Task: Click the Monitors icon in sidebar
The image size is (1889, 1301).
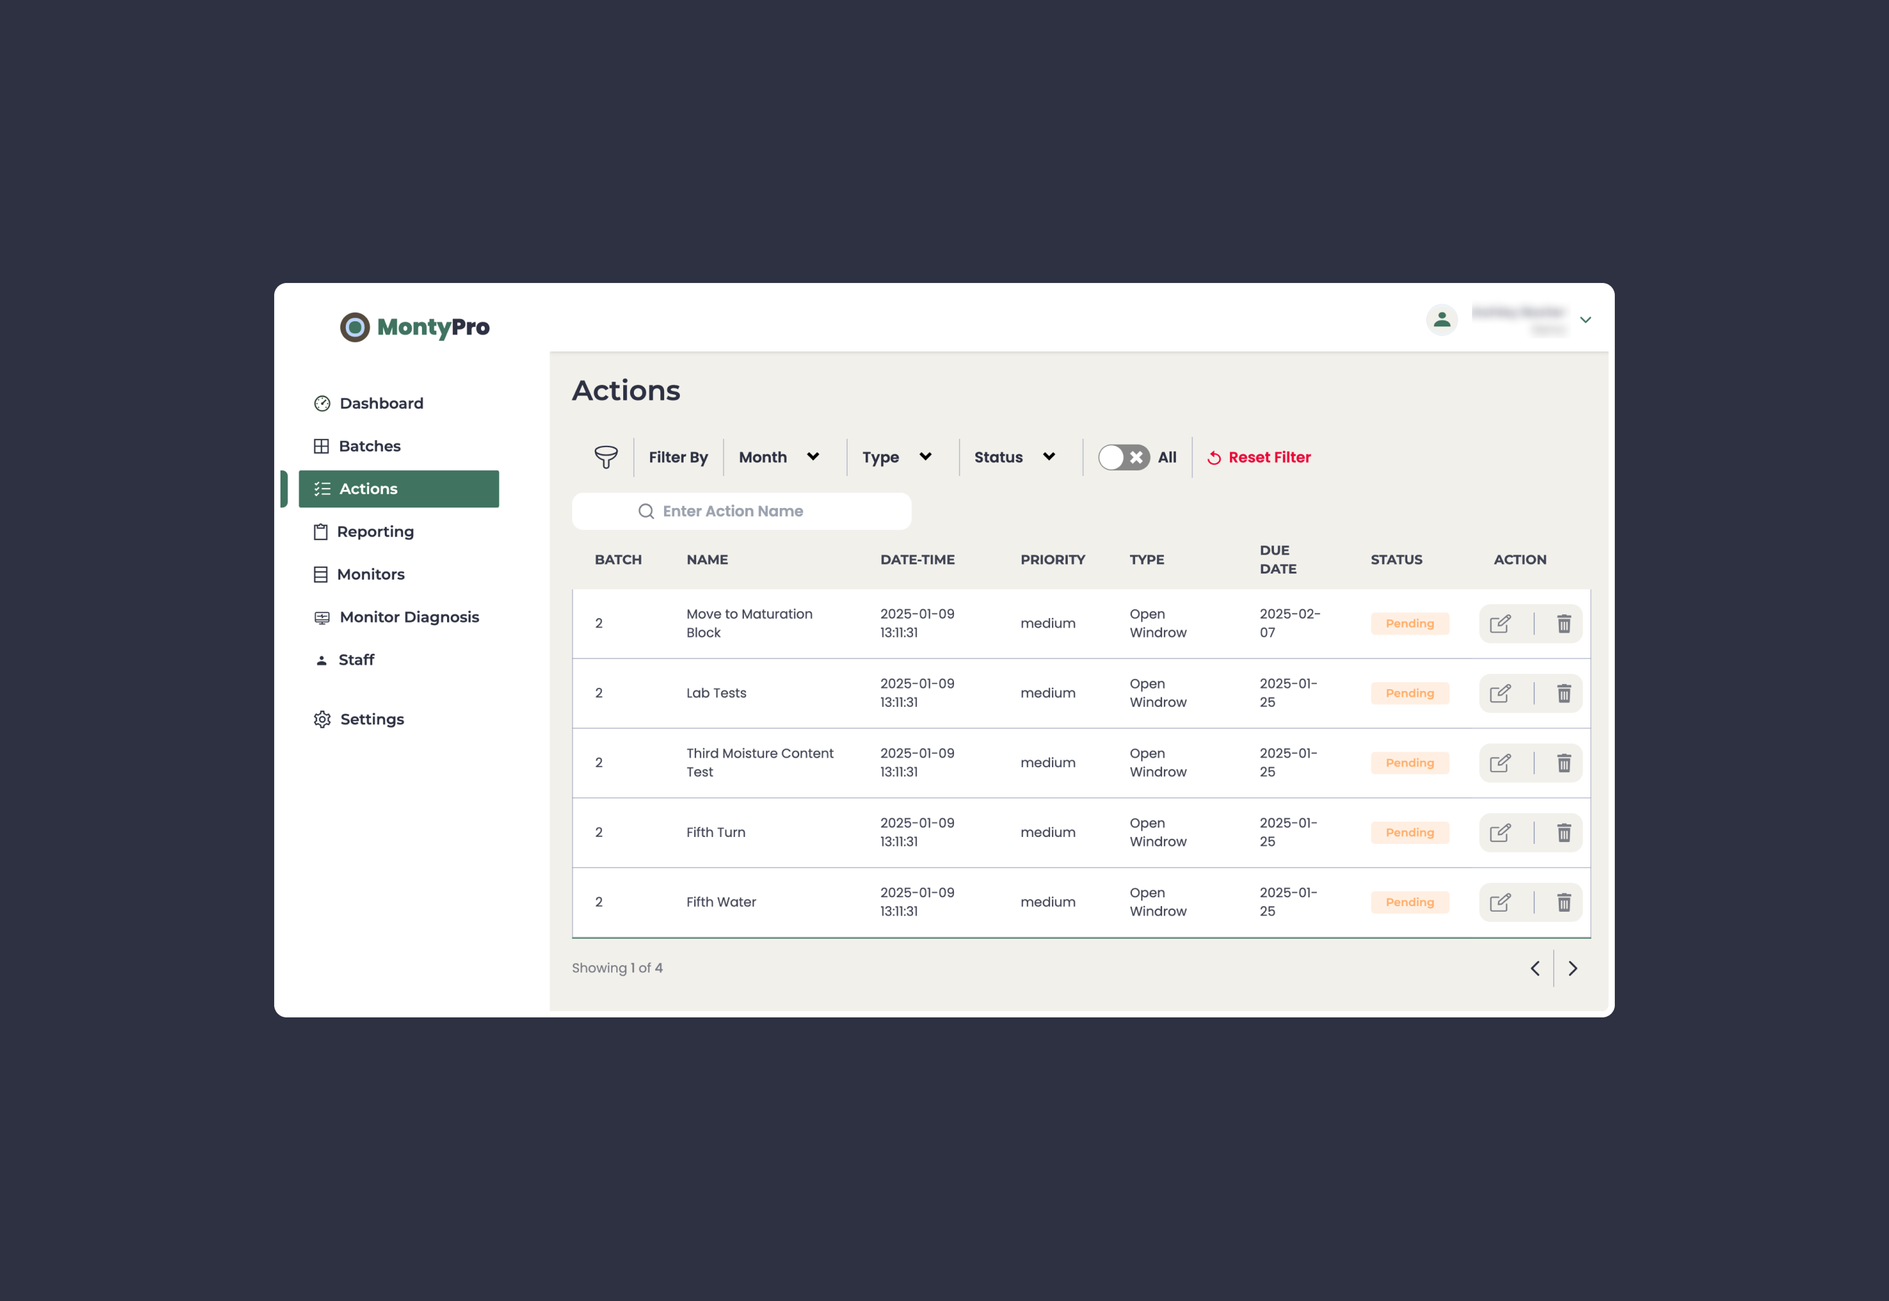Action: [322, 574]
